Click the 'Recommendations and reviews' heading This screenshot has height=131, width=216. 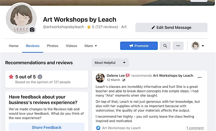[x=39, y=63]
